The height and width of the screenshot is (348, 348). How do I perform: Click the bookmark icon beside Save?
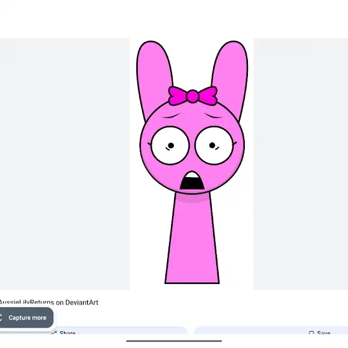[x=311, y=333]
